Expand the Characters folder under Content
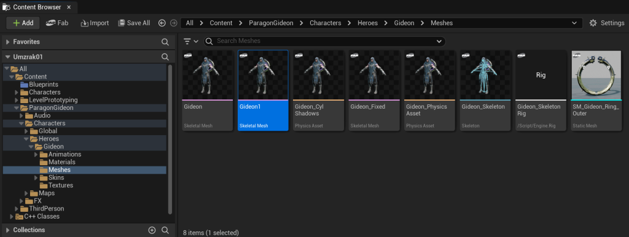The image size is (629, 237). coord(17,92)
